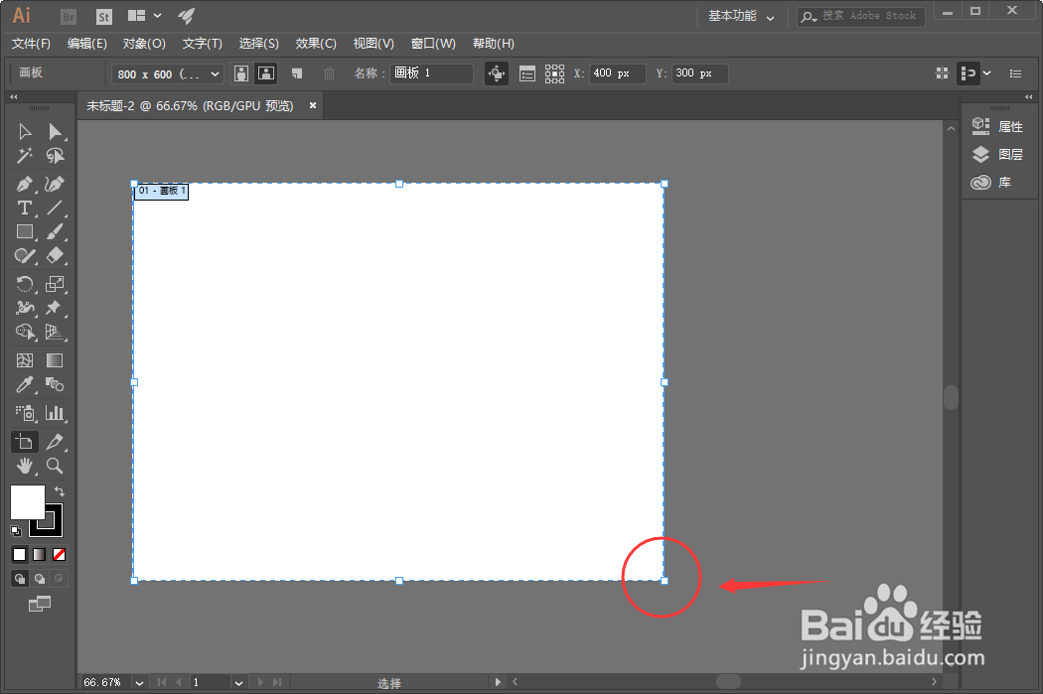Select the Gradient tool

(55, 360)
